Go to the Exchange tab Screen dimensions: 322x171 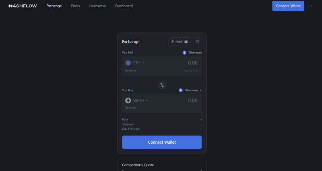pyautogui.click(x=54, y=6)
